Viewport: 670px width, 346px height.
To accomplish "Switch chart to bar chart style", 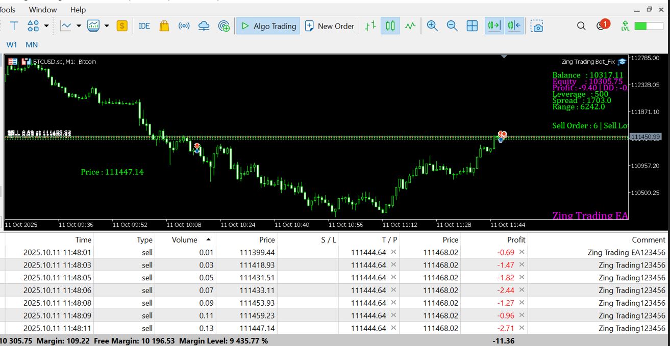I will pos(371,26).
